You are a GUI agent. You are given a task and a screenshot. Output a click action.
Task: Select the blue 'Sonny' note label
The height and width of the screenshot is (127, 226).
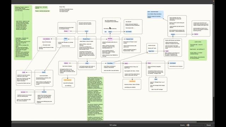44,72
